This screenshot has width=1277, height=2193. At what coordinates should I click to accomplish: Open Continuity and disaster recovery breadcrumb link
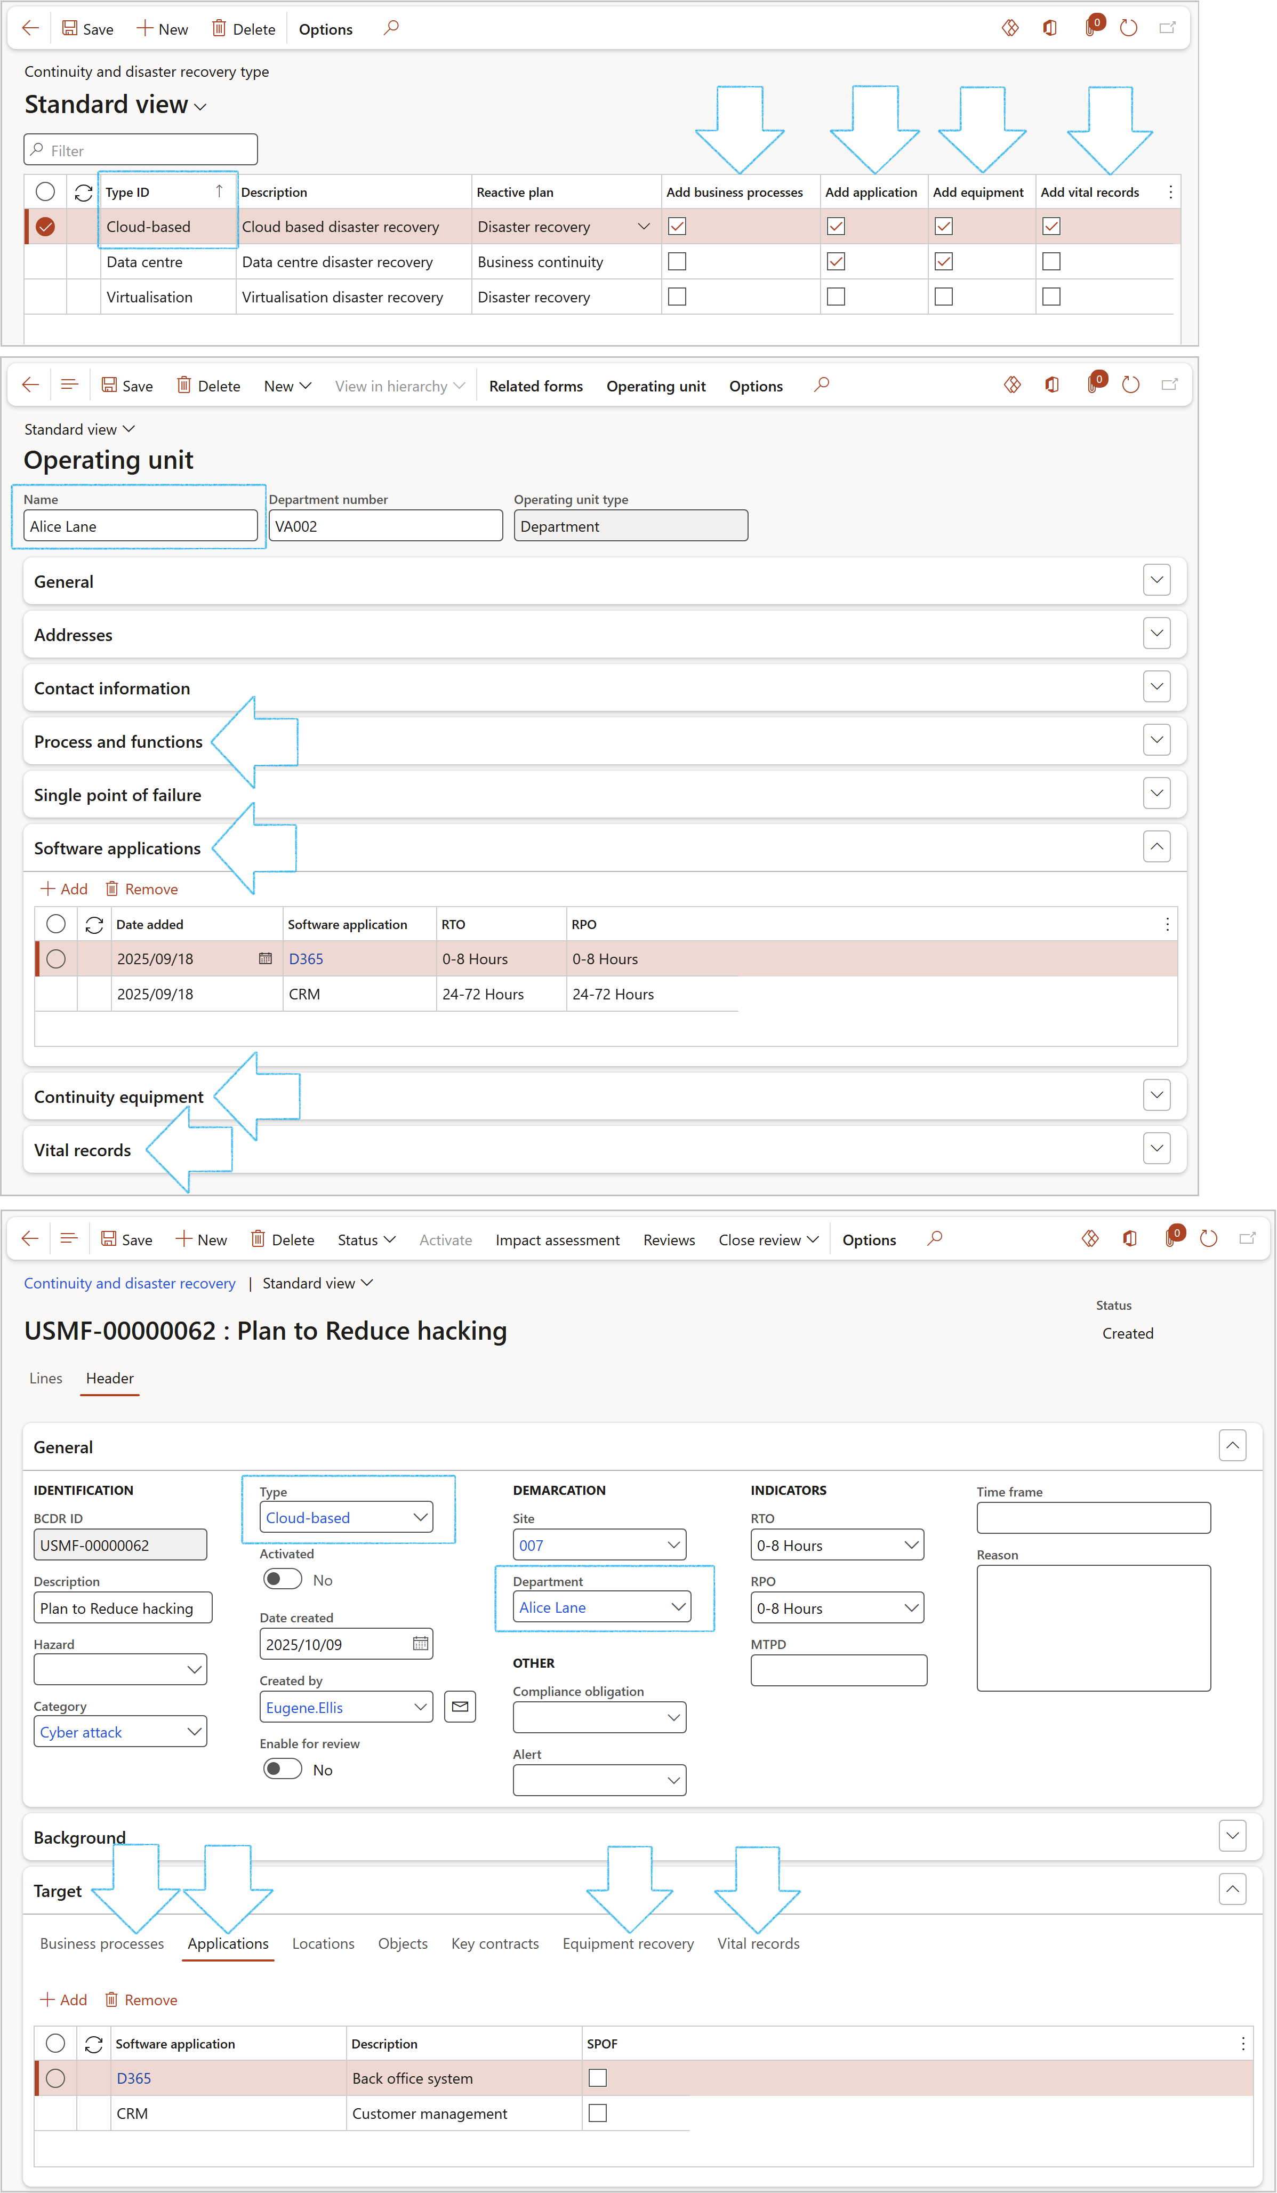[130, 1283]
